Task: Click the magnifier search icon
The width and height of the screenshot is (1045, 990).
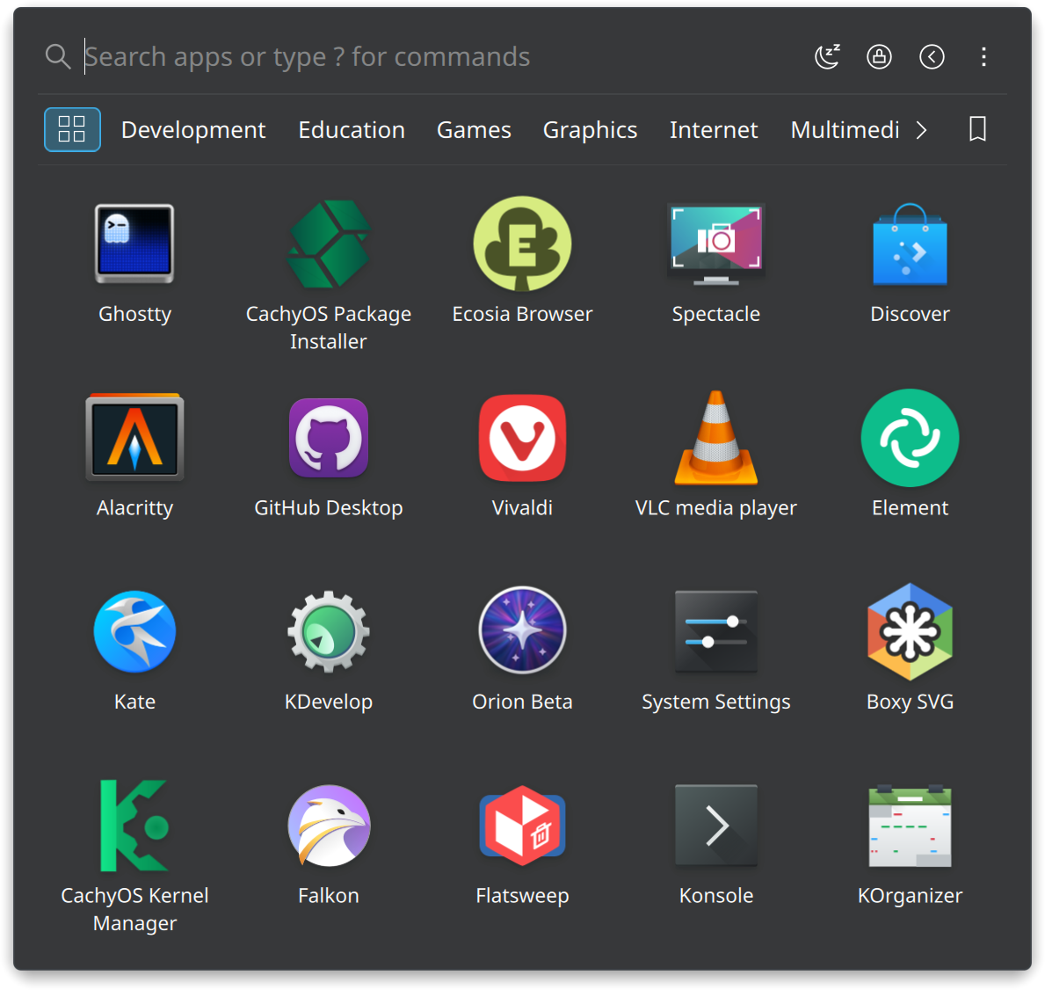Action: click(x=58, y=56)
